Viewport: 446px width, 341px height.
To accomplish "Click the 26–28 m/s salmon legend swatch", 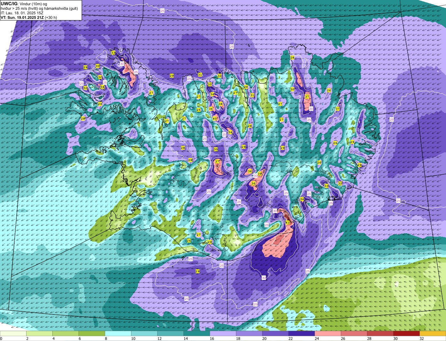I will point(354,333).
